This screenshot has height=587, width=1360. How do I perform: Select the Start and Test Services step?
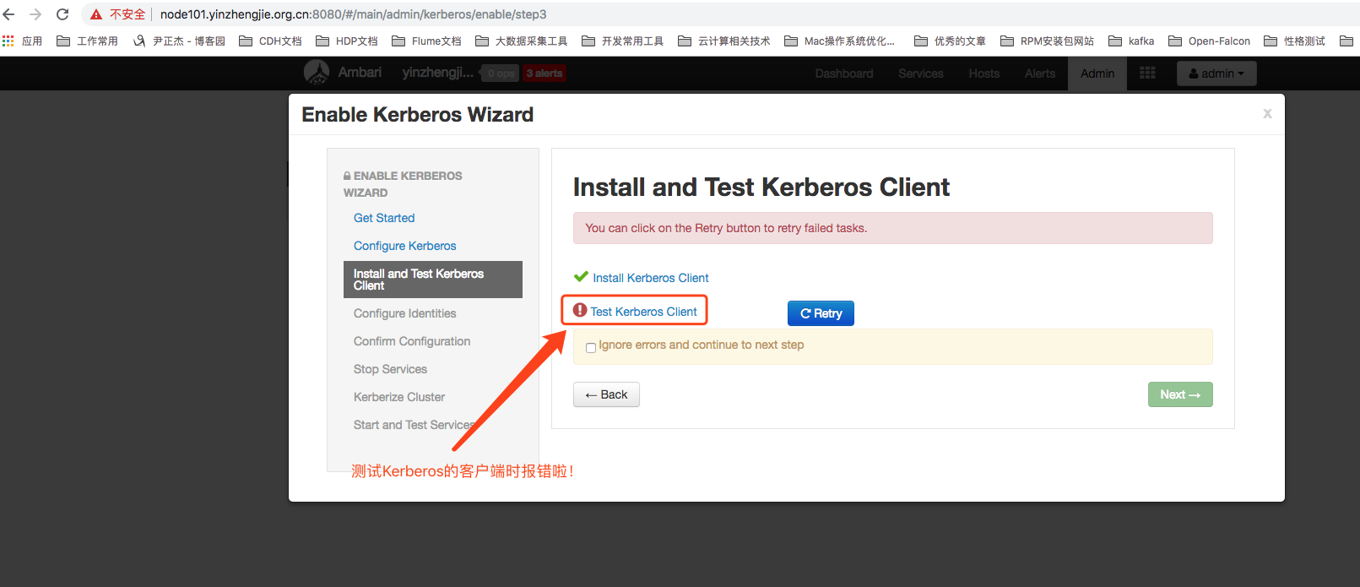415,425
